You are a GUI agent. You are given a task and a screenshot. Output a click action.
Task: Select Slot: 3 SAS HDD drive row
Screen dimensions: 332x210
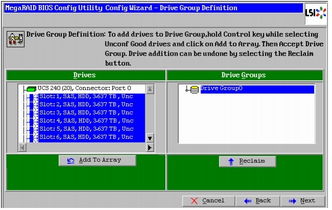coord(92,112)
